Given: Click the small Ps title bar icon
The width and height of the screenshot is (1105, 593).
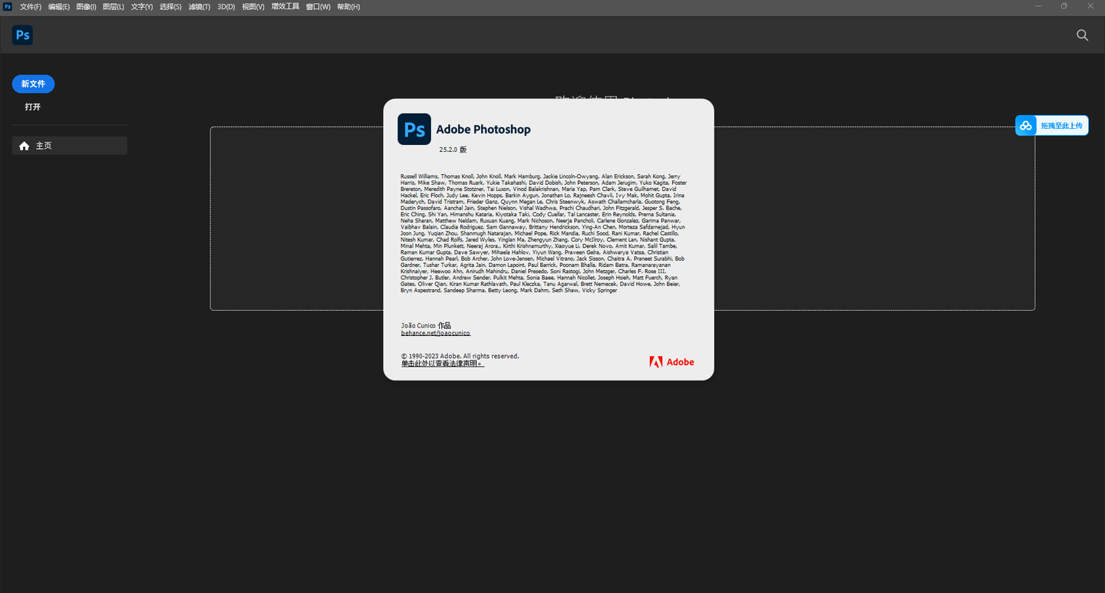Looking at the screenshot, I should tap(8, 6).
